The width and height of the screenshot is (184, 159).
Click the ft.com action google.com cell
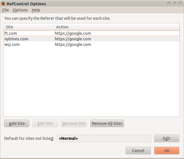pyautogui.click(x=73, y=33)
